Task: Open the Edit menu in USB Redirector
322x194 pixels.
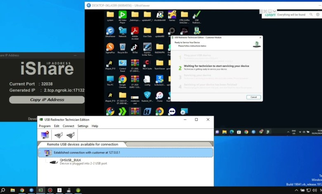Action: (57, 126)
